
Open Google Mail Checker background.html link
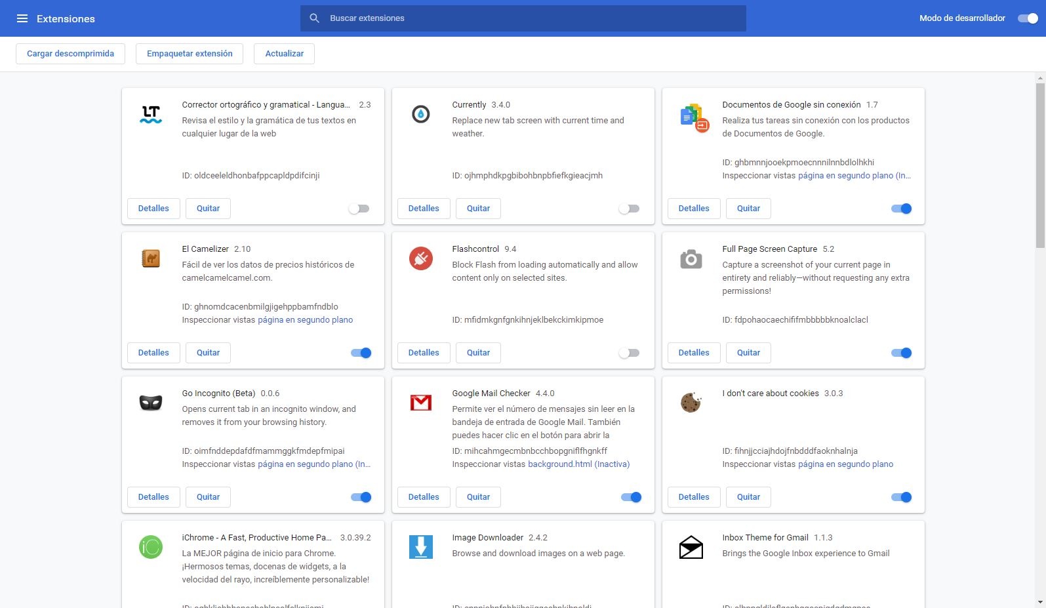578,464
